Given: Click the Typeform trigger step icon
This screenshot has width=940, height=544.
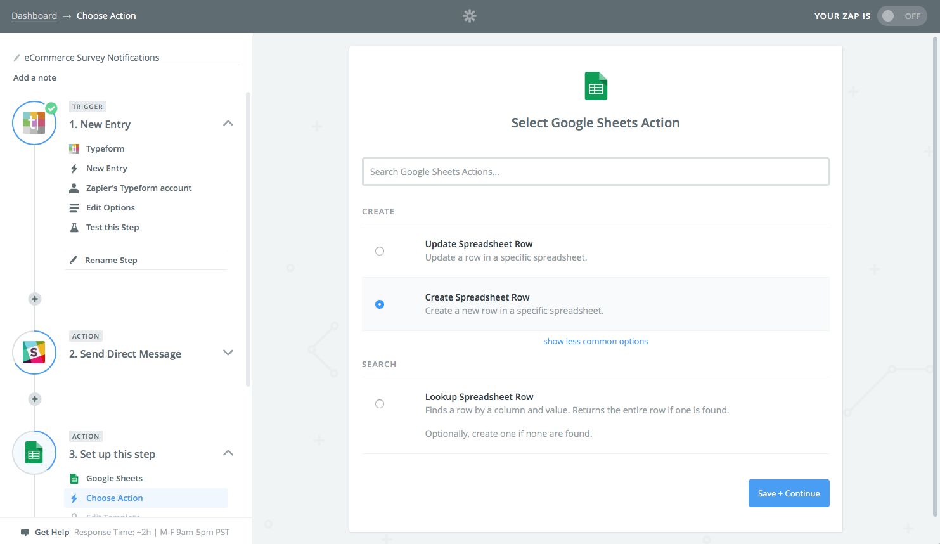Looking at the screenshot, I should point(34,123).
